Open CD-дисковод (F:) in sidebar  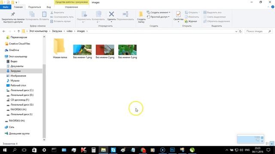[x=18, y=100]
